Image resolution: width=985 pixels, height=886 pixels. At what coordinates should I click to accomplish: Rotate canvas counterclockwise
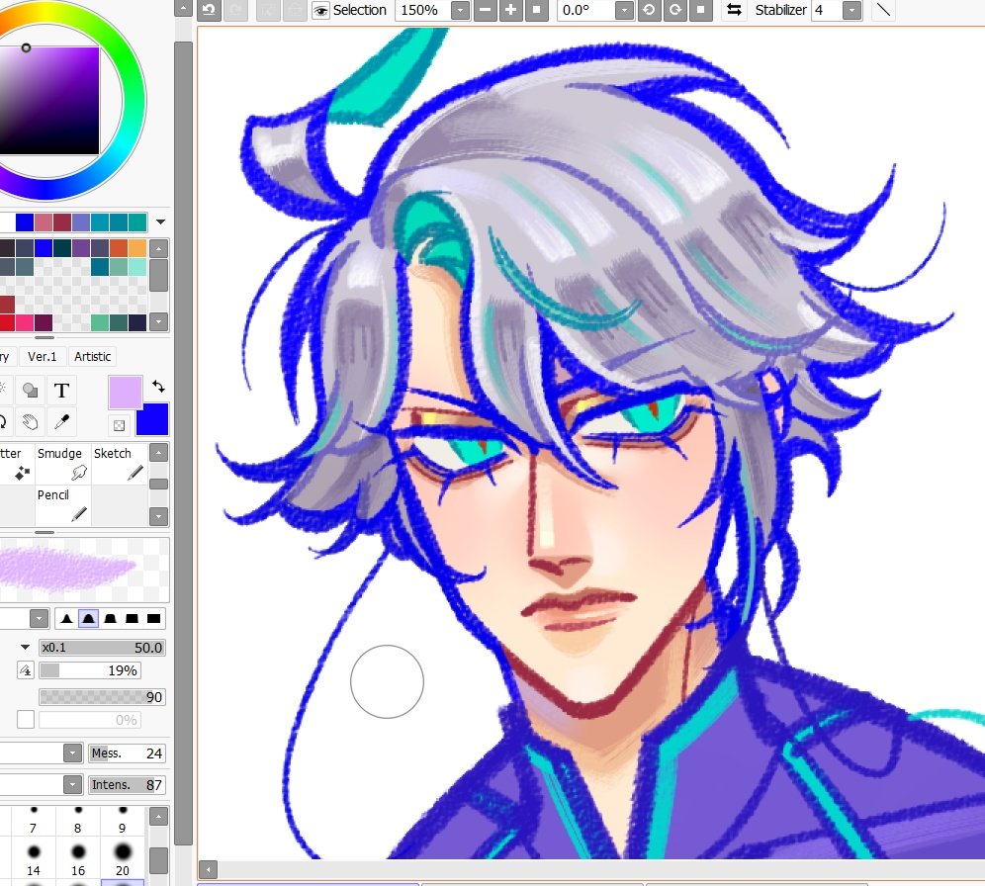[649, 10]
